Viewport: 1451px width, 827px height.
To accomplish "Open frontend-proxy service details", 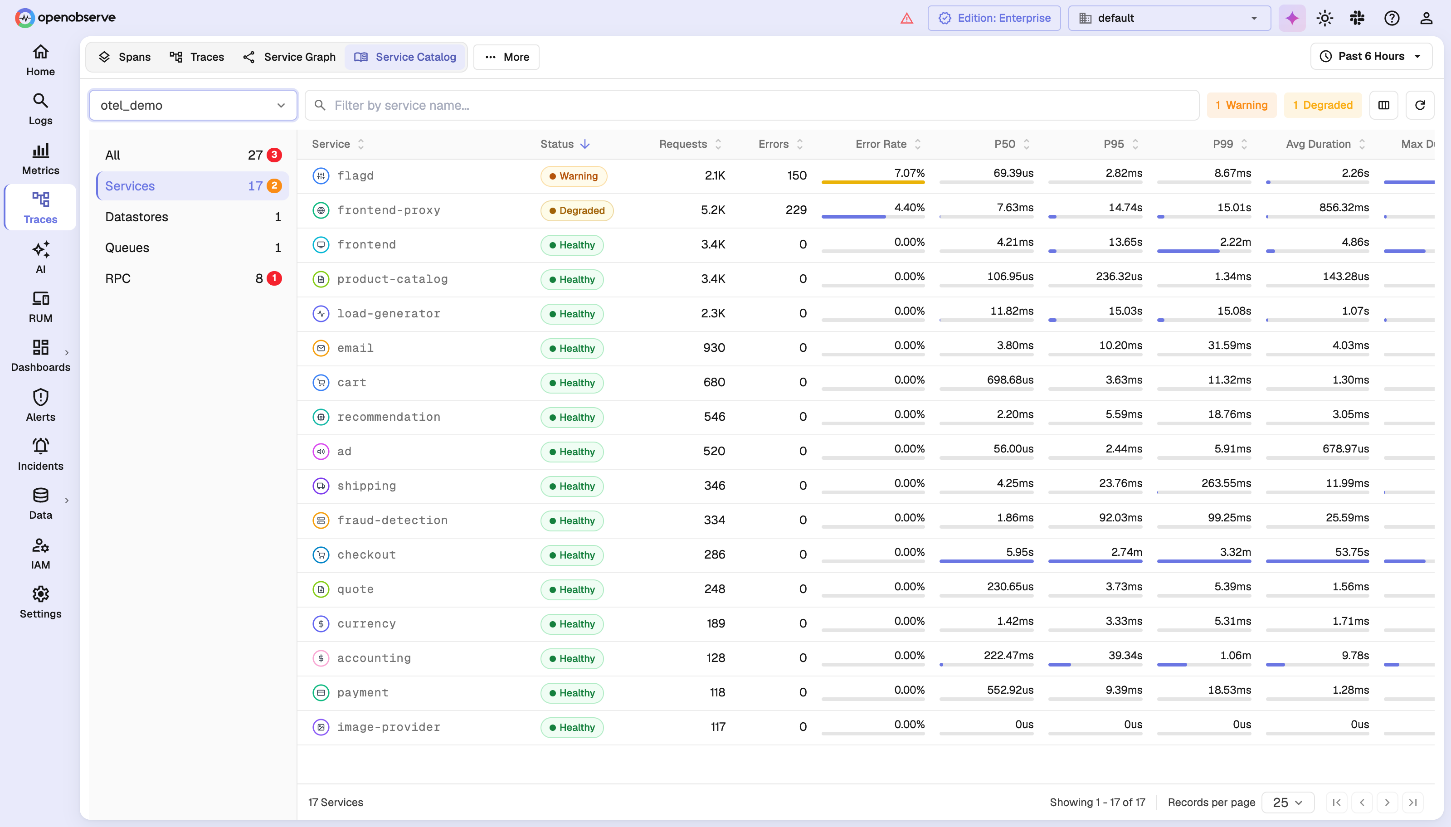I will (389, 210).
